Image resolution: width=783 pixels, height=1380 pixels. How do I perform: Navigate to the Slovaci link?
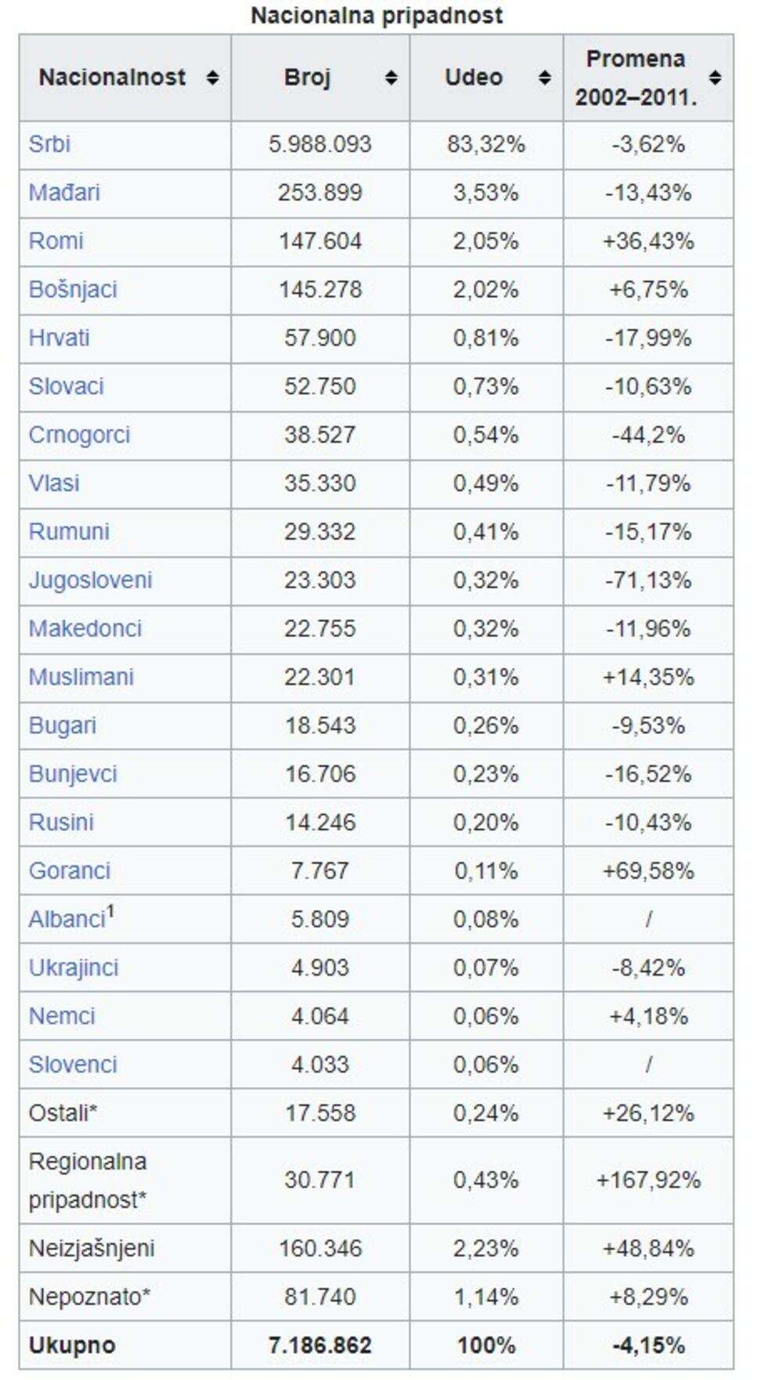(x=66, y=386)
